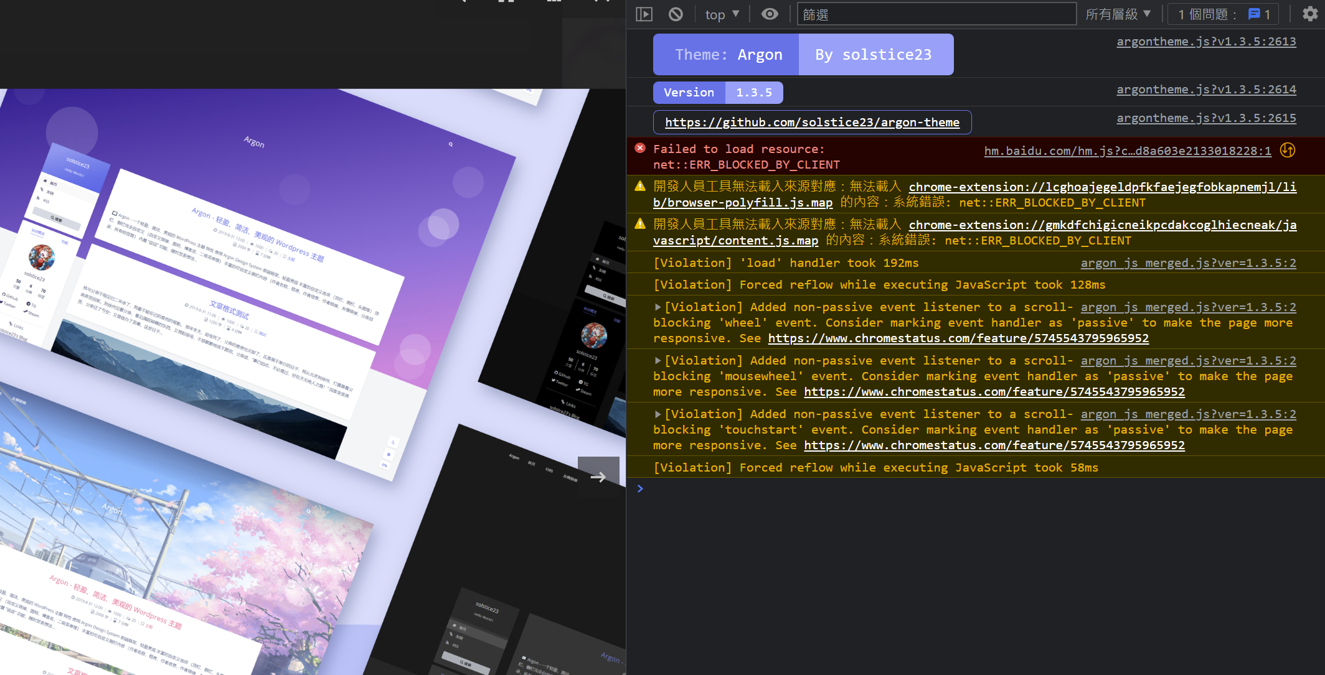
Task: Open the 所有層級 log level dropdown
Action: click(1118, 14)
